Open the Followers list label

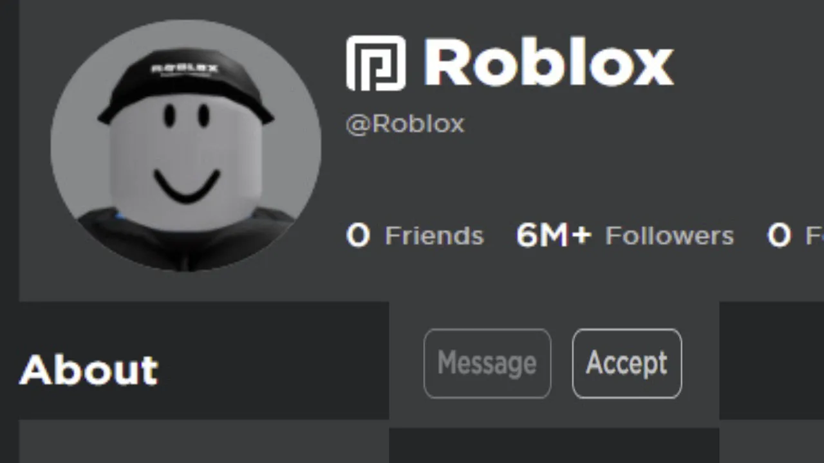coord(669,236)
